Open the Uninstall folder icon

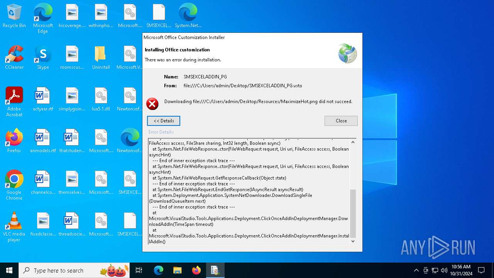101,58
